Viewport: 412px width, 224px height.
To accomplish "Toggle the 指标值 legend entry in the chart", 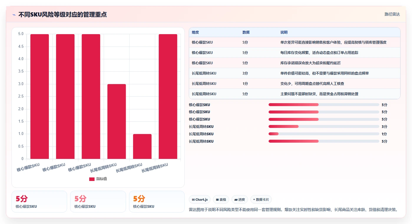I will (x=98, y=179).
